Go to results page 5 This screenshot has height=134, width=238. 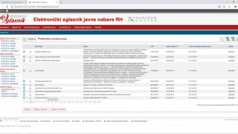38,102
